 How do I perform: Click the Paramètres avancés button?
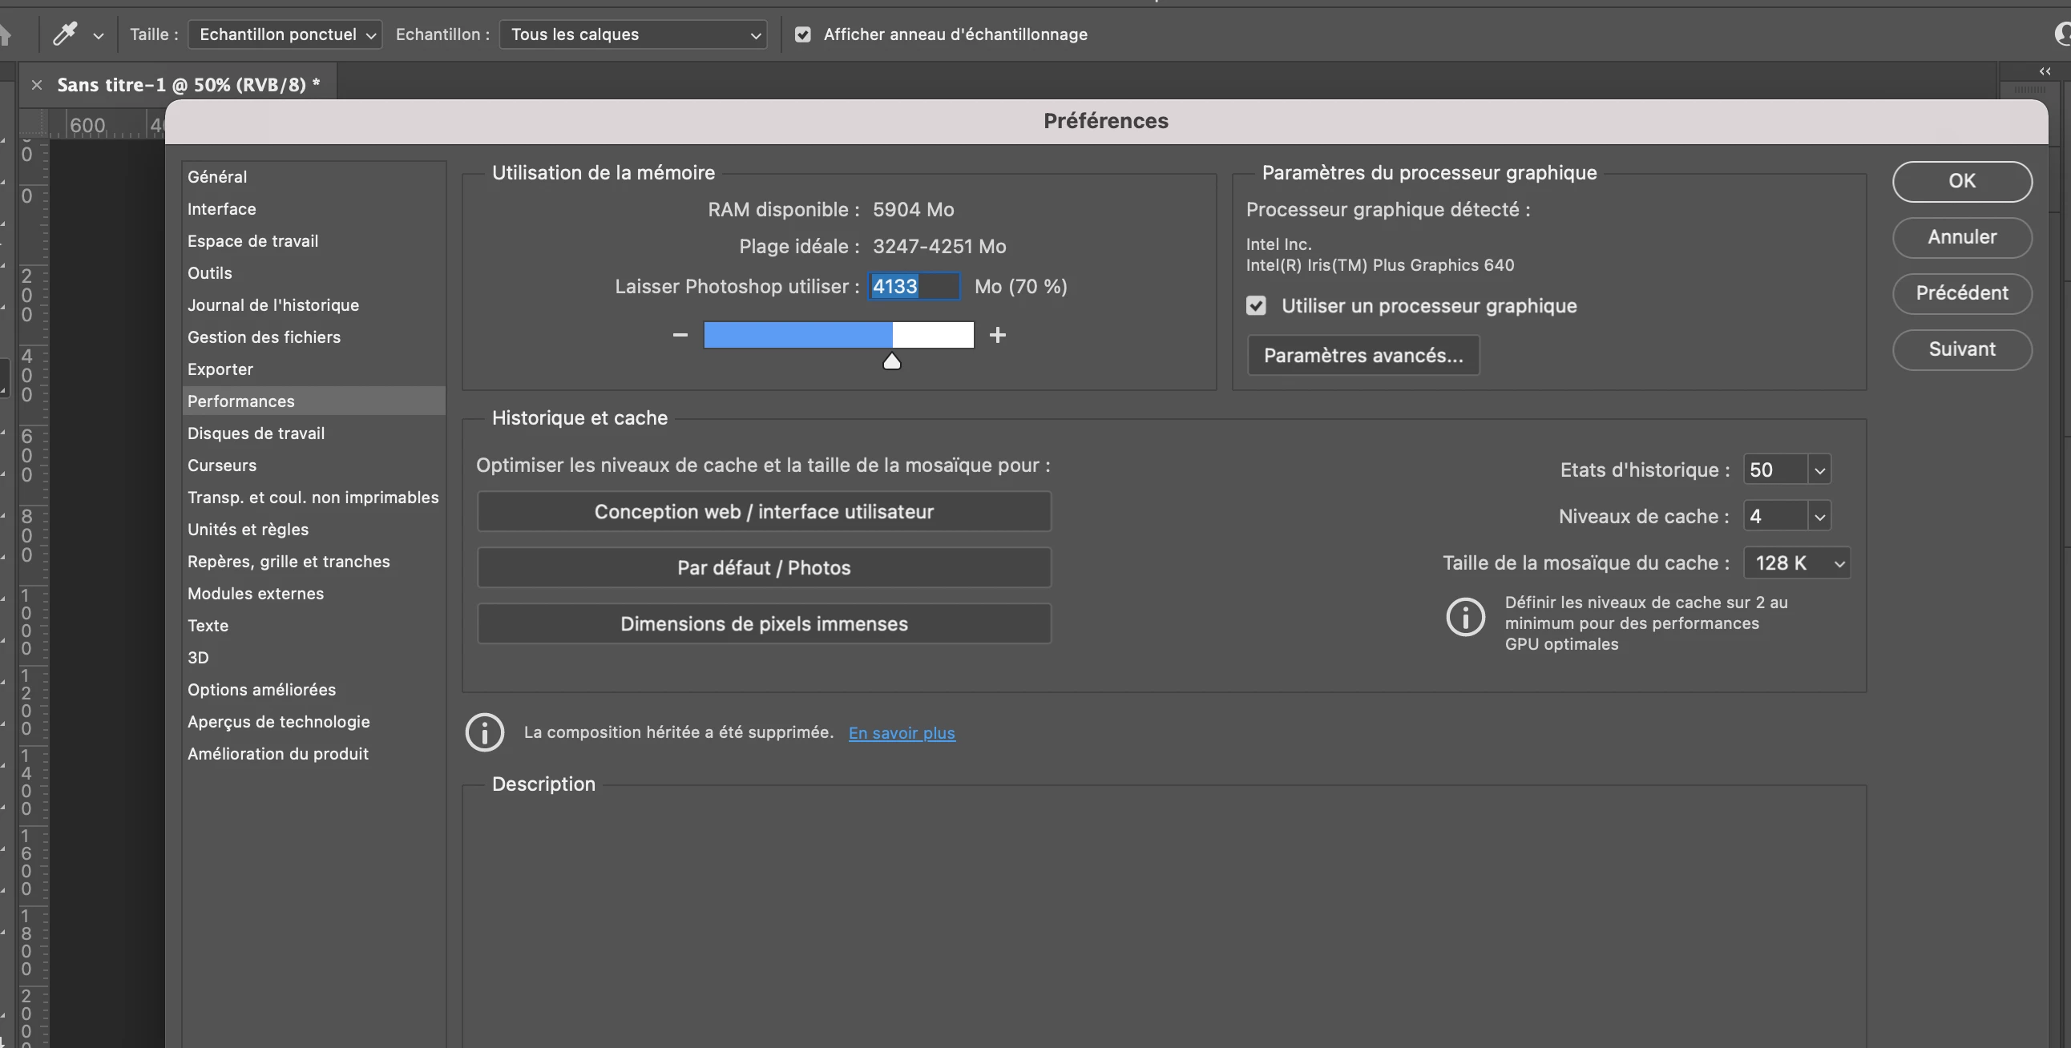[1362, 355]
